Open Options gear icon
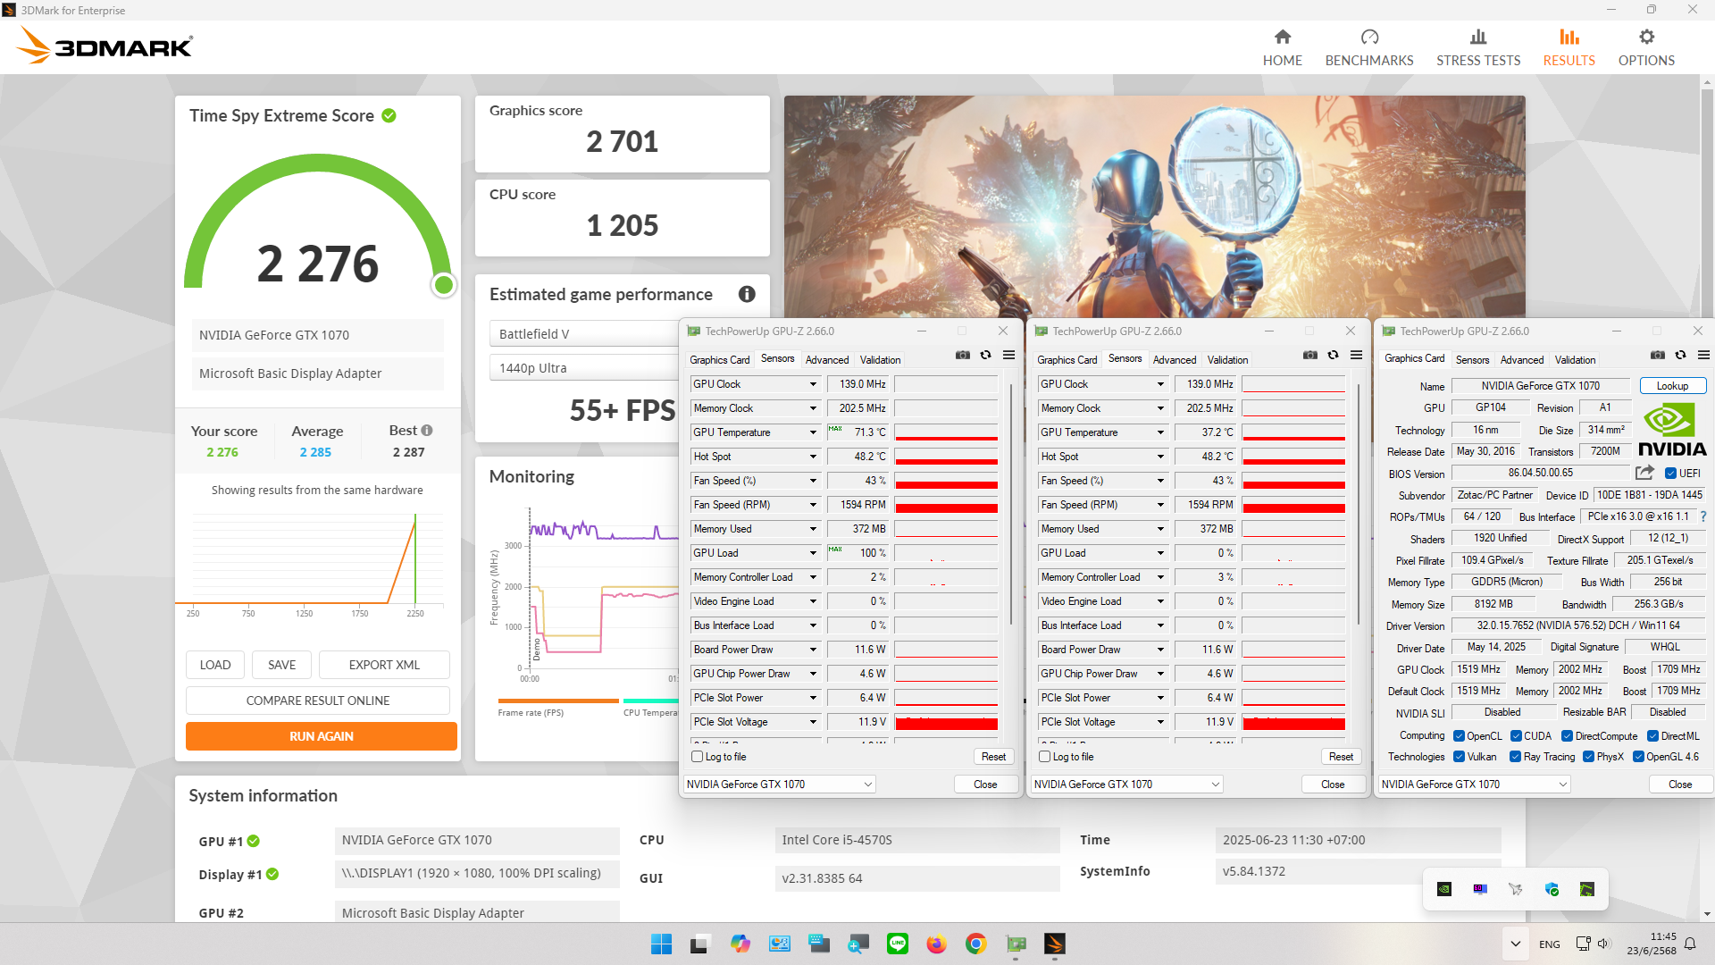Image resolution: width=1715 pixels, height=965 pixels. pyautogui.click(x=1646, y=38)
